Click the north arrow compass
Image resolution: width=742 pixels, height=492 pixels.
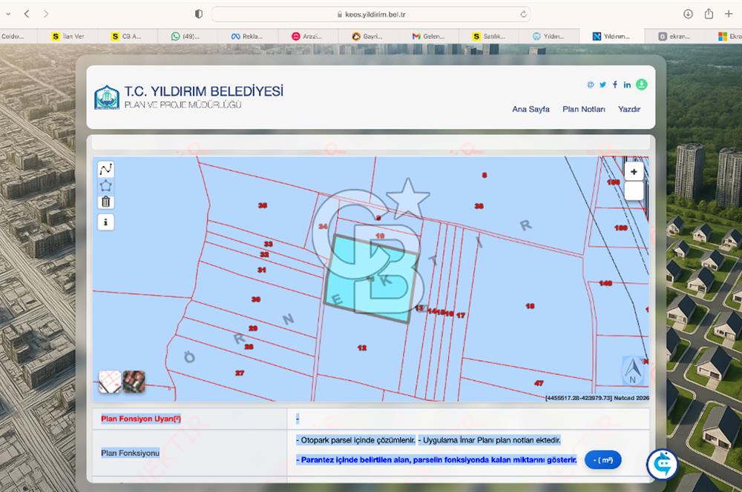pyautogui.click(x=633, y=370)
